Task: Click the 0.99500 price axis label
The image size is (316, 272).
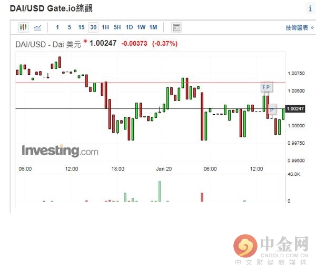Action: coord(296,160)
